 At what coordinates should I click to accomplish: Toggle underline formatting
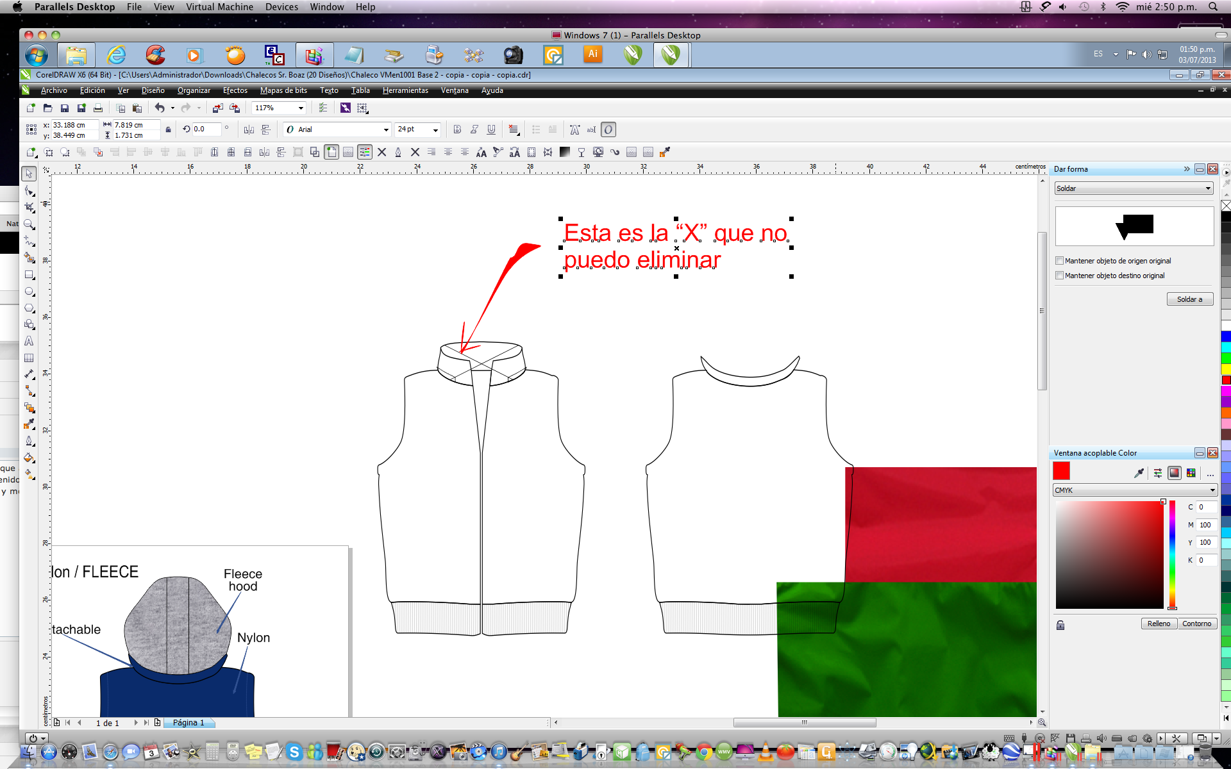pyautogui.click(x=491, y=129)
